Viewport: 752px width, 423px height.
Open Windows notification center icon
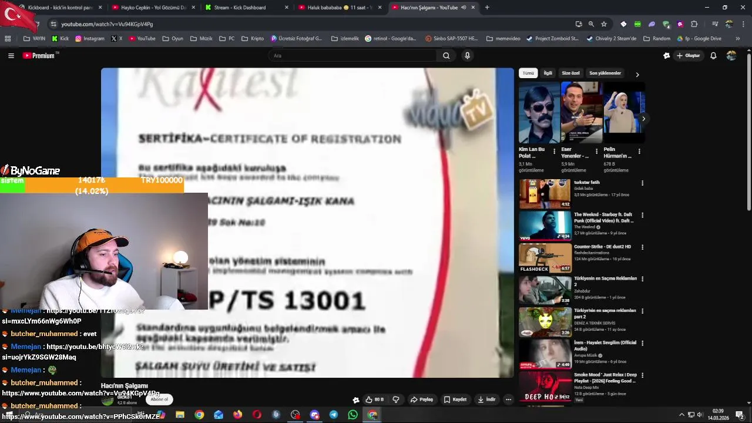(x=740, y=415)
